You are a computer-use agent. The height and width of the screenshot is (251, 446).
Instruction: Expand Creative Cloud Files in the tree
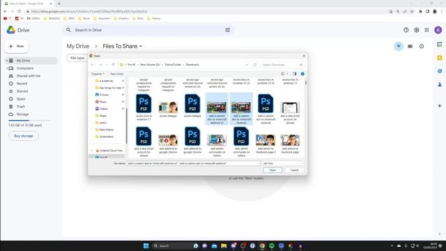point(92,151)
